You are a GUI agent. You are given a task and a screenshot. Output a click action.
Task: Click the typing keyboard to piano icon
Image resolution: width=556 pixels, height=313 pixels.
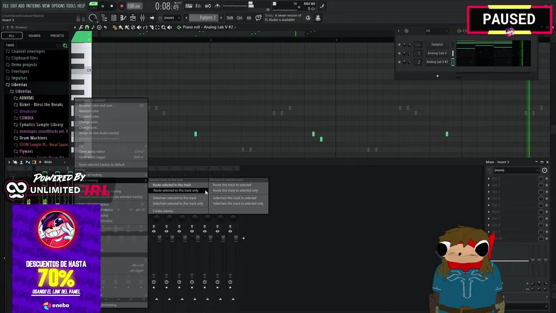189,6
